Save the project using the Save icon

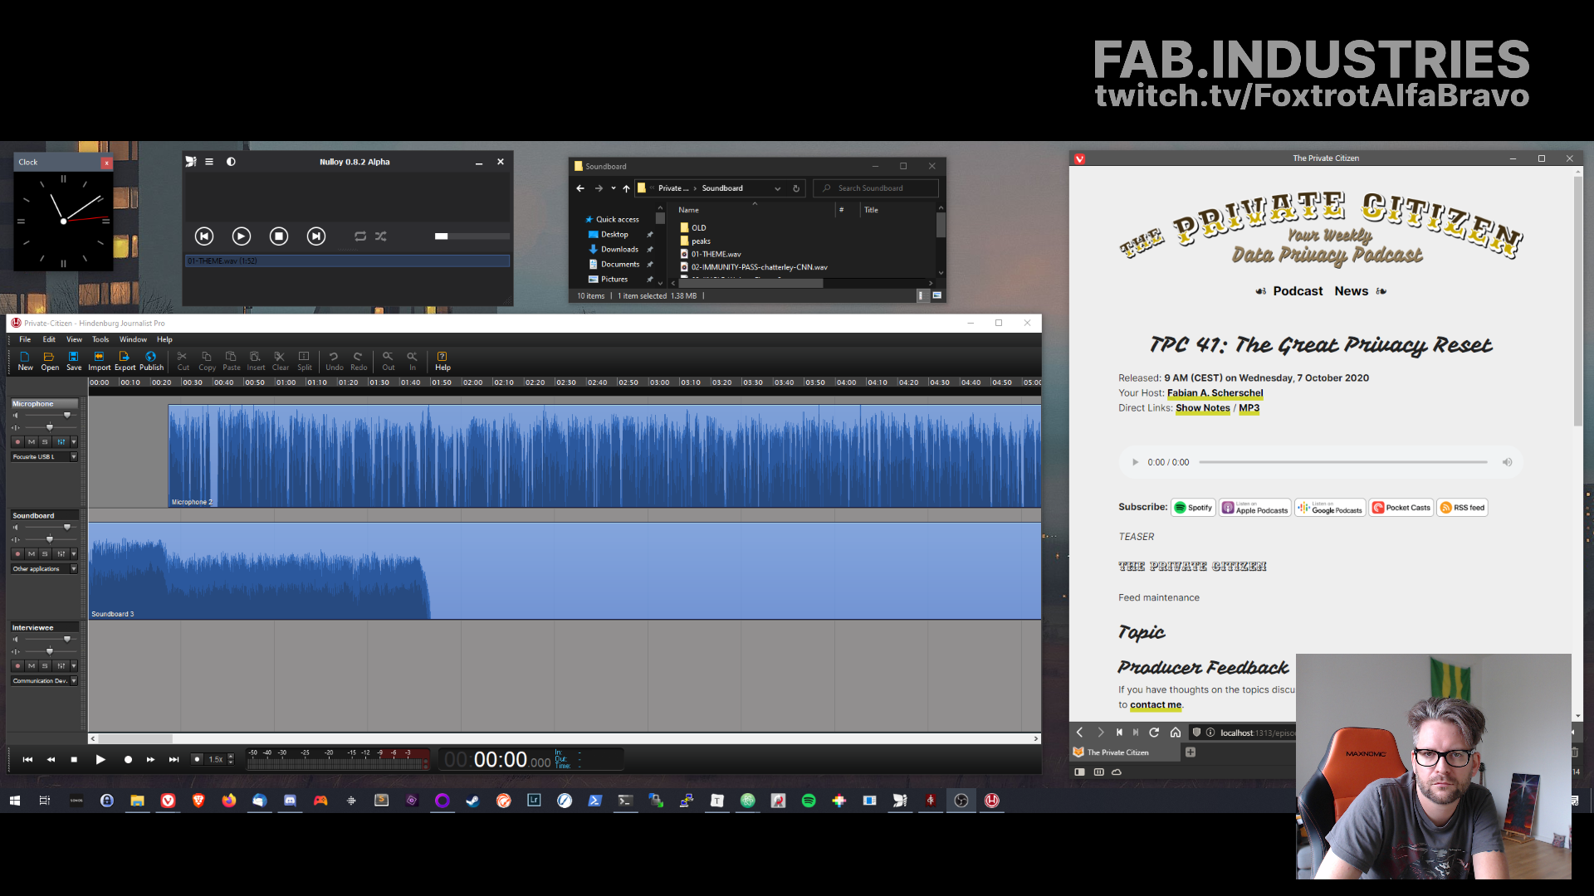tap(74, 361)
